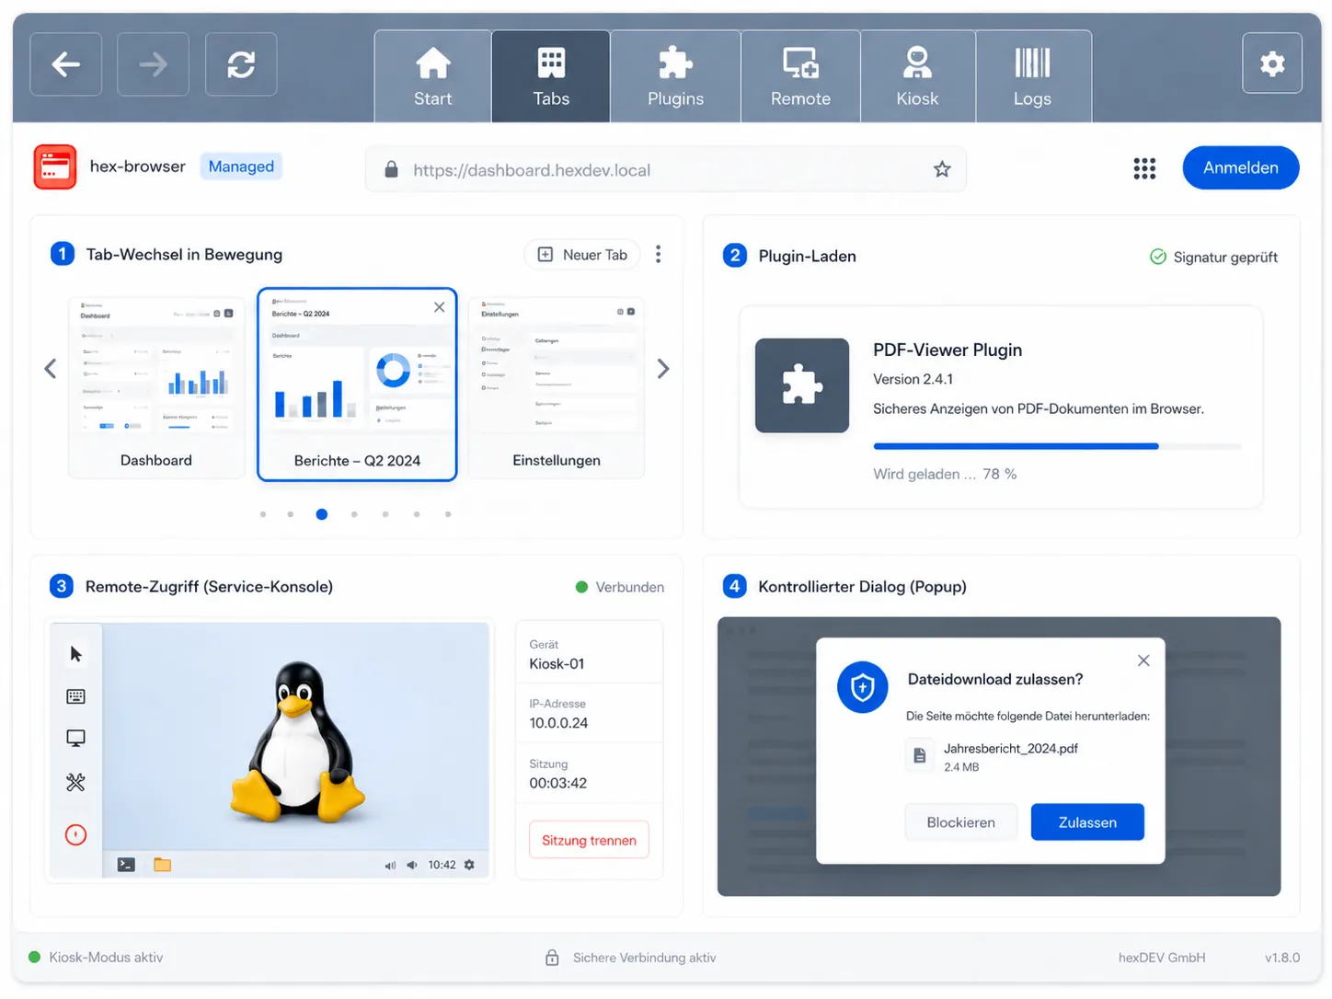Image resolution: width=1332 pixels, height=999 pixels.
Task: Click the Sitzung trennen button
Action: [x=589, y=840]
